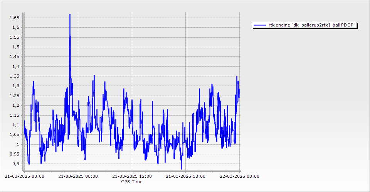Image resolution: width=370 pixels, height=192 pixels.
Task: Click the '21-03-2025 00:00' time label
Action: (24, 176)
